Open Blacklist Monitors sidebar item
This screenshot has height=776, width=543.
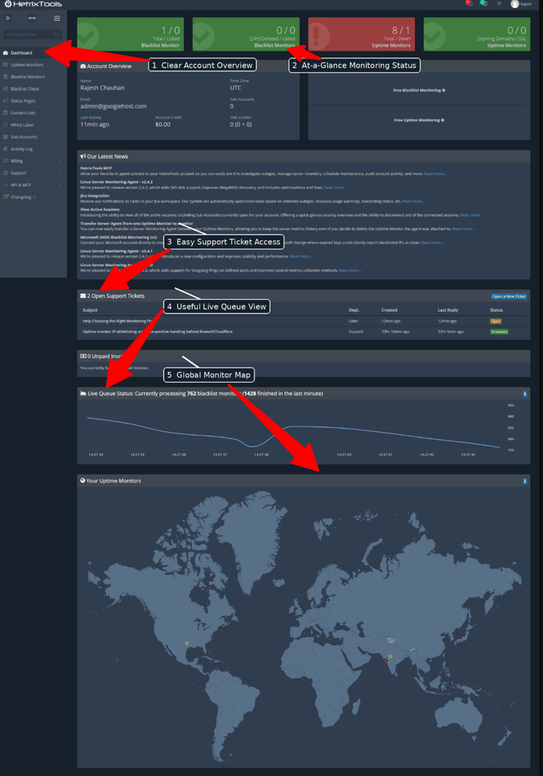[x=33, y=77]
